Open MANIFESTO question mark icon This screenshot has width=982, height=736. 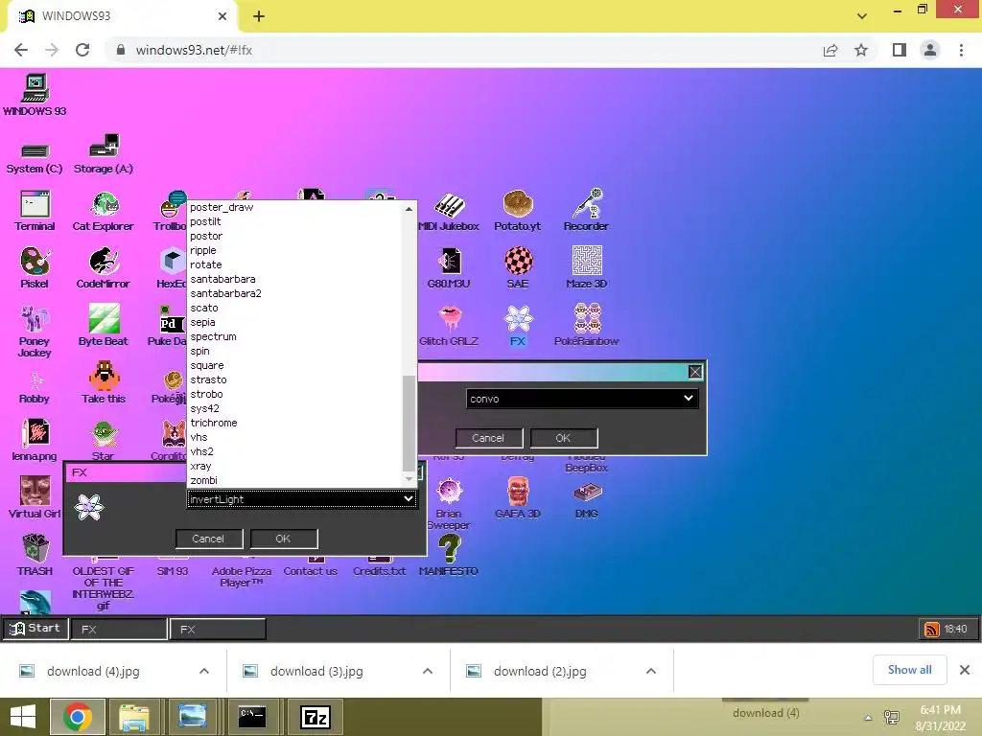449,549
